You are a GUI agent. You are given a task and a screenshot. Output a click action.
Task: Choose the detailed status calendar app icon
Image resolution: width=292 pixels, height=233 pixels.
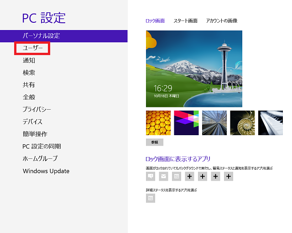tap(150, 198)
